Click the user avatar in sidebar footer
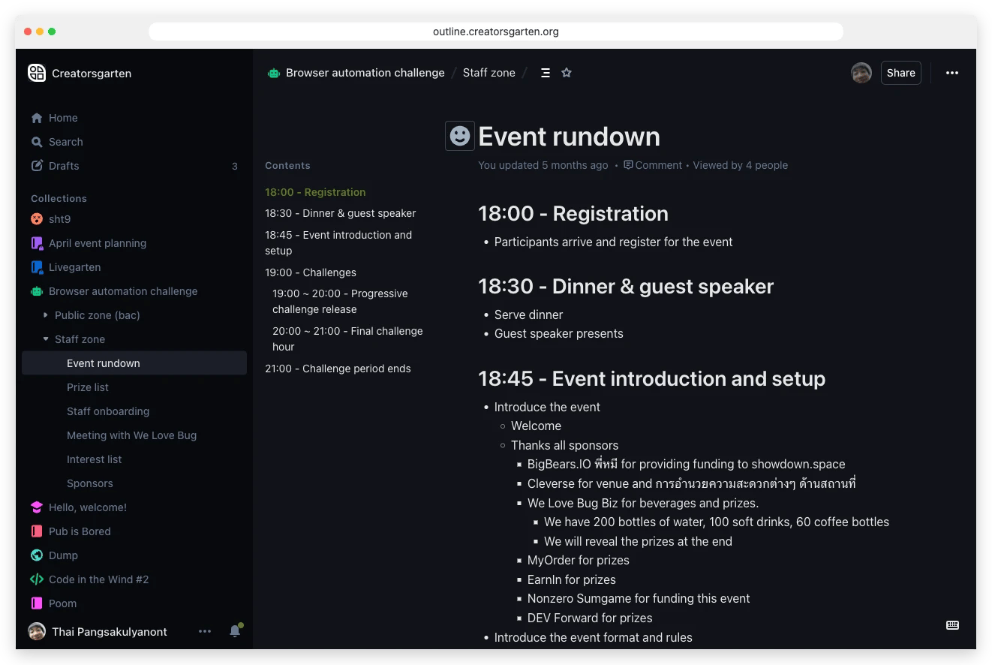 click(x=37, y=631)
